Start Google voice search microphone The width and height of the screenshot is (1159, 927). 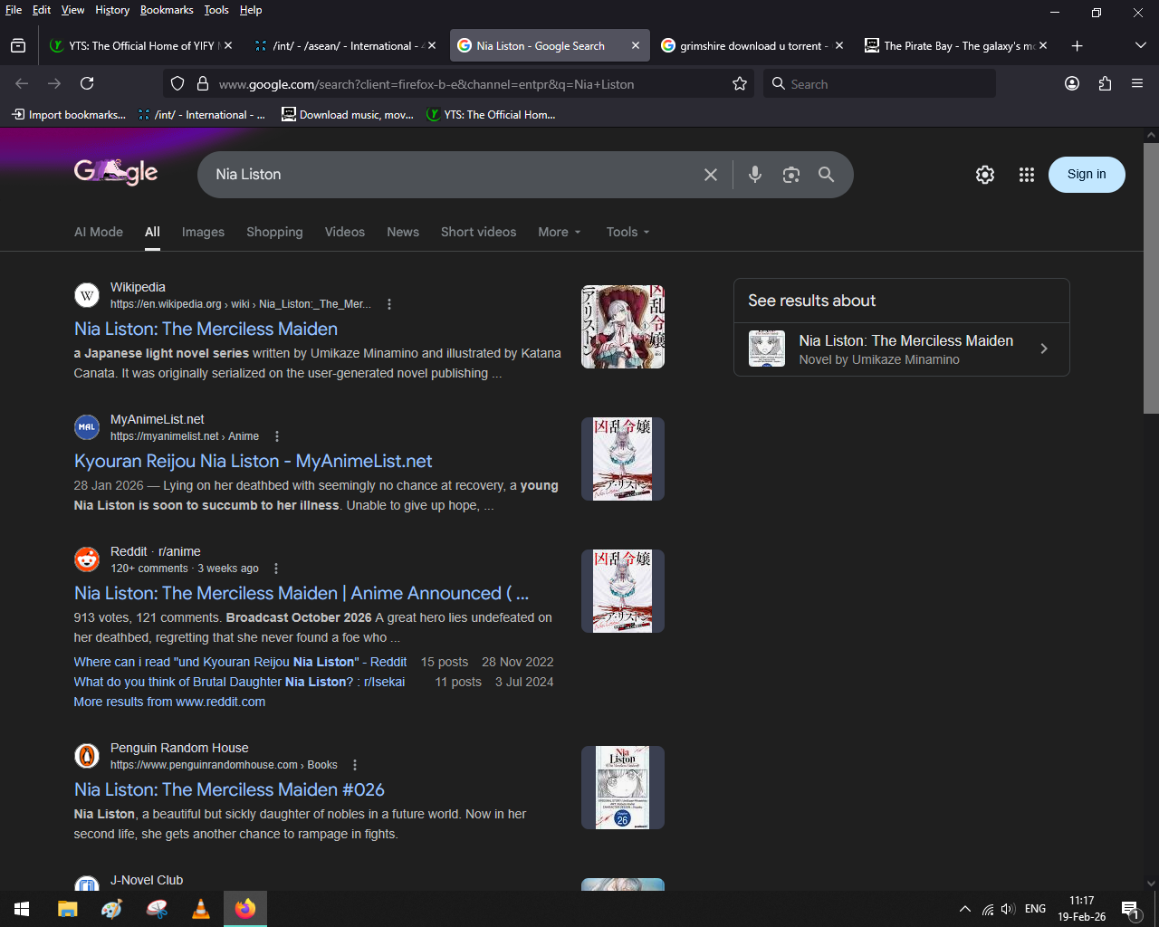point(755,175)
